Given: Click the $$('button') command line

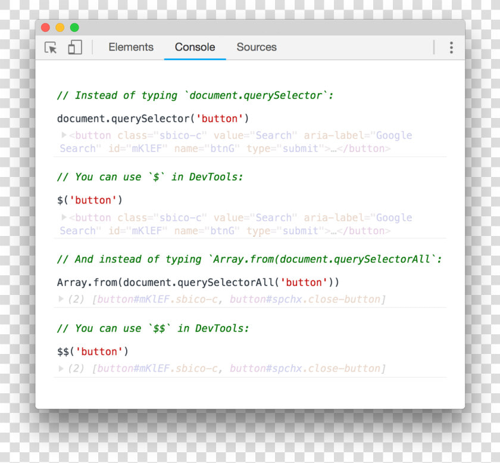Looking at the screenshot, I should (92, 352).
